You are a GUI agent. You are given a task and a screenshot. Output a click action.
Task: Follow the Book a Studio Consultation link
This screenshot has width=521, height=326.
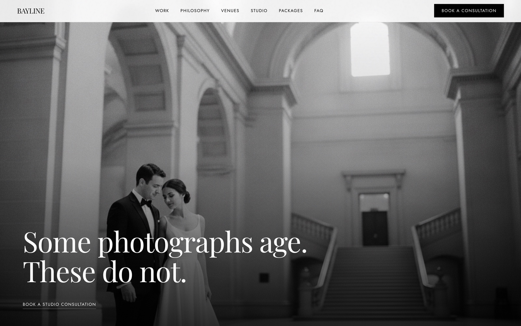[59, 305]
